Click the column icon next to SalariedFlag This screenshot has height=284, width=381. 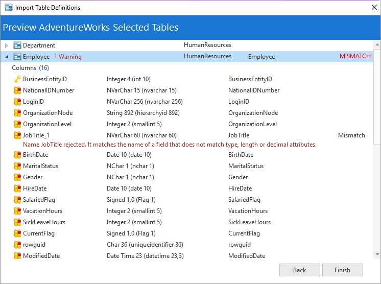point(17,200)
